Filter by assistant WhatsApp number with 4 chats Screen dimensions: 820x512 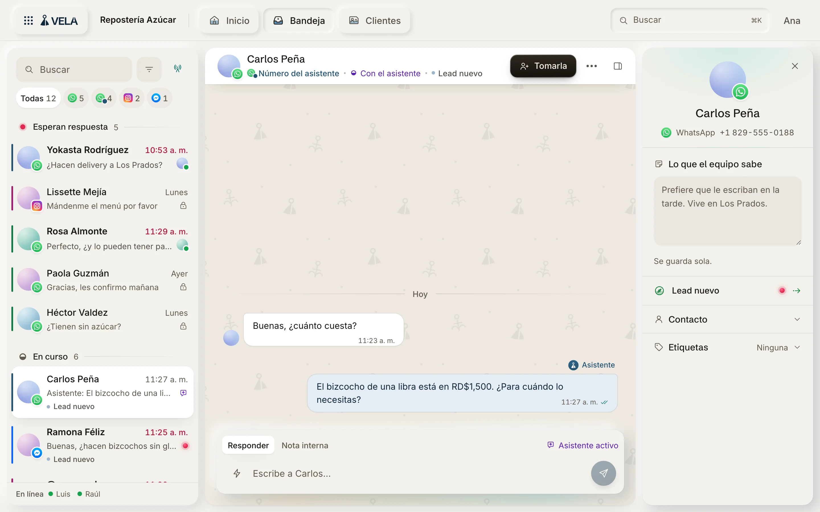coord(104,98)
